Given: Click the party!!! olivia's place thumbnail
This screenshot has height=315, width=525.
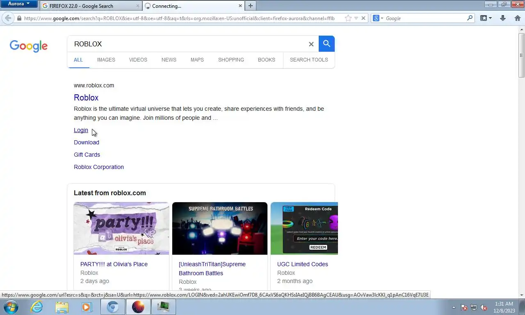Looking at the screenshot, I should 121,228.
